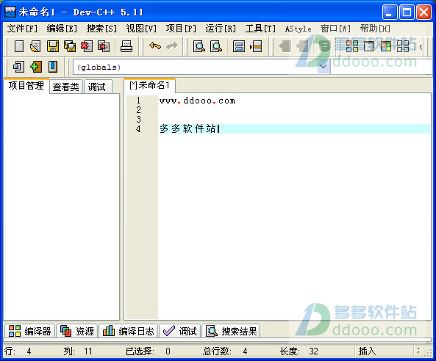This screenshot has width=436, height=361.
Task: Click the text www.ddooo.com on line 1
Action: [x=198, y=101]
